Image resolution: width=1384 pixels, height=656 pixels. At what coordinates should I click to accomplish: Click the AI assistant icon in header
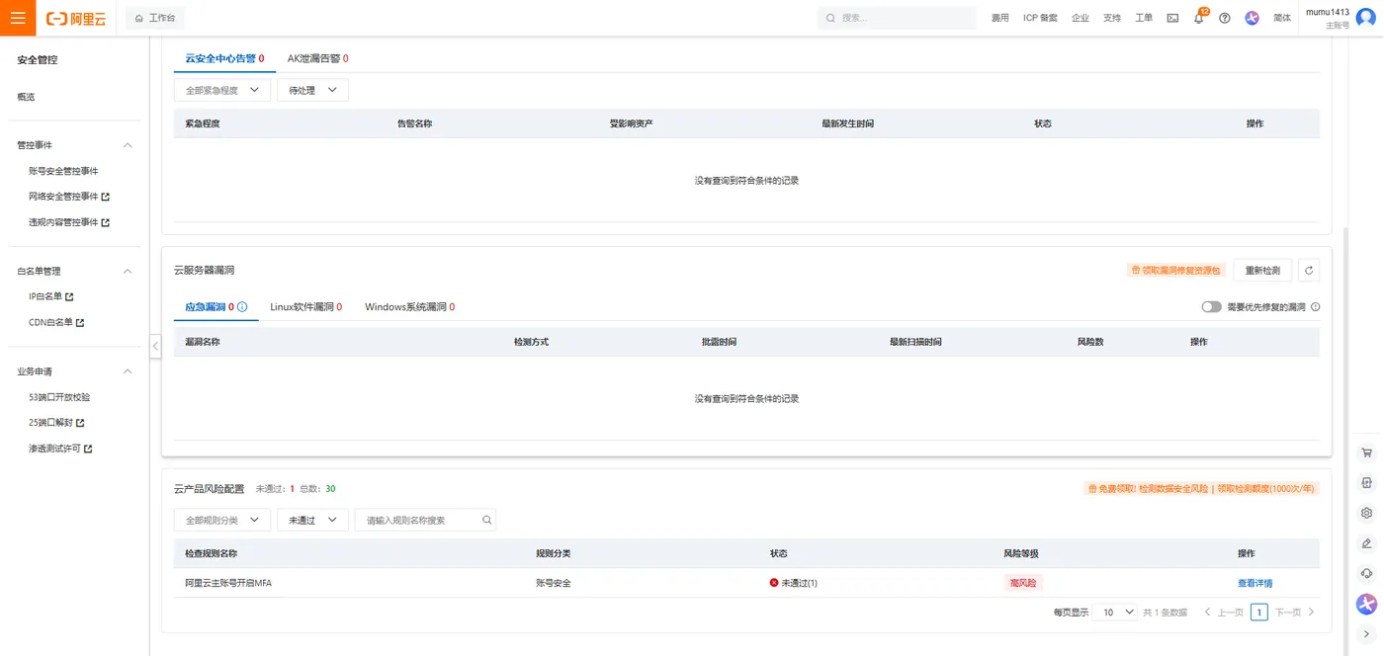(1253, 18)
